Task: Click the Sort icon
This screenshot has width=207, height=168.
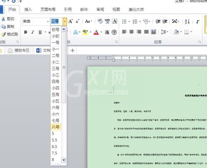Action: tap(187, 22)
